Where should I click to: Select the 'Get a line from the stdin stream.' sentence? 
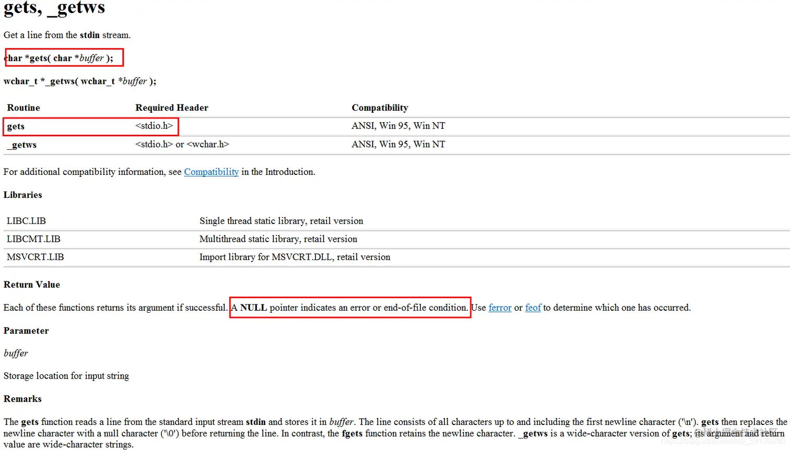coord(67,35)
